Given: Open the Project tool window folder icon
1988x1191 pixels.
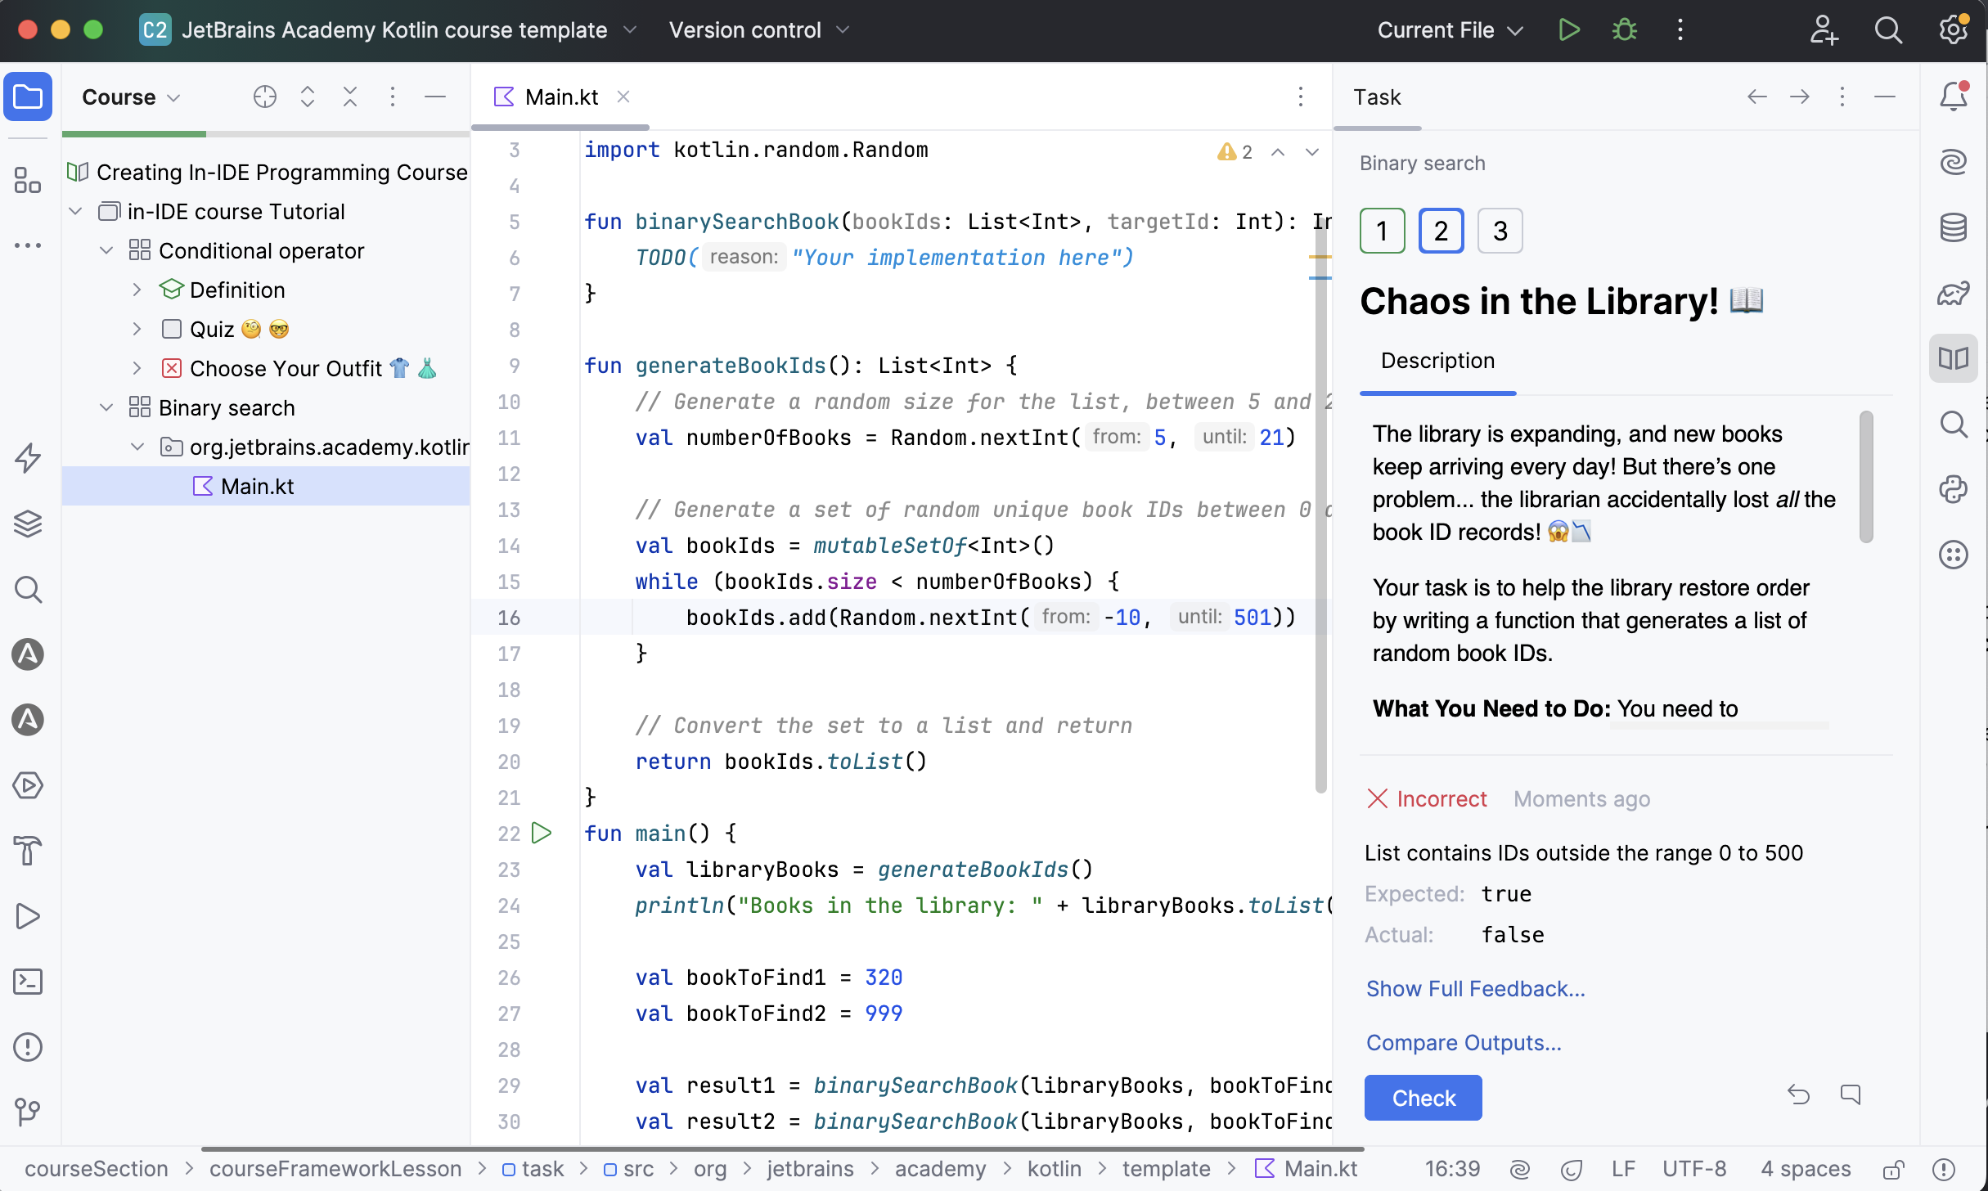Looking at the screenshot, I should (x=28, y=97).
